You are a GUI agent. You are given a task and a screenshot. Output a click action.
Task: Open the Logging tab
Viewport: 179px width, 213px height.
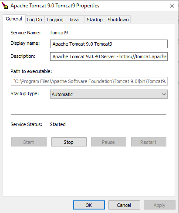click(55, 20)
